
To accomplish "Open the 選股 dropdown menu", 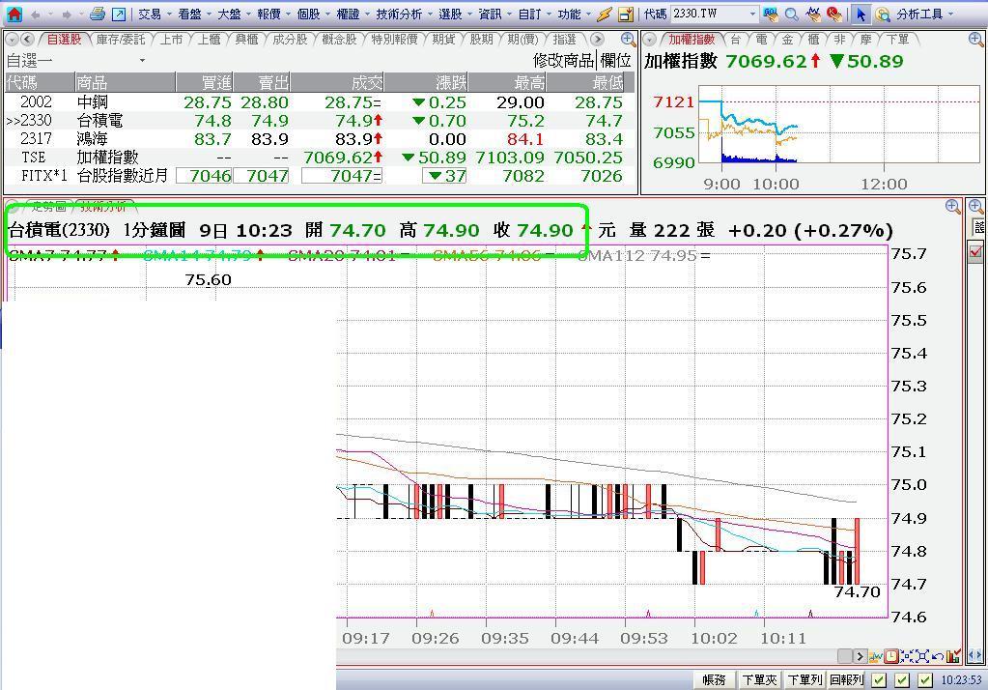I will [x=455, y=14].
